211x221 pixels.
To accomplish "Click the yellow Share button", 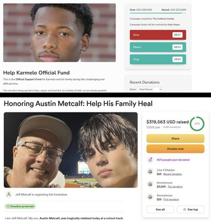I will pyautogui.click(x=175, y=138).
